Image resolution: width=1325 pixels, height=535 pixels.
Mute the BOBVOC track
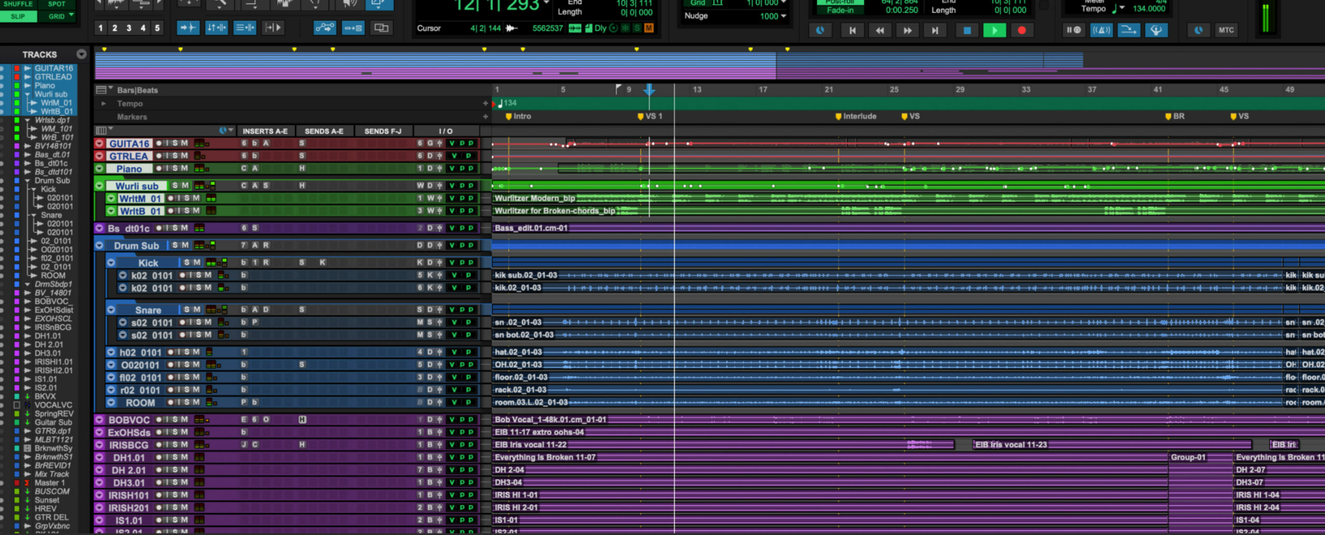pos(184,419)
